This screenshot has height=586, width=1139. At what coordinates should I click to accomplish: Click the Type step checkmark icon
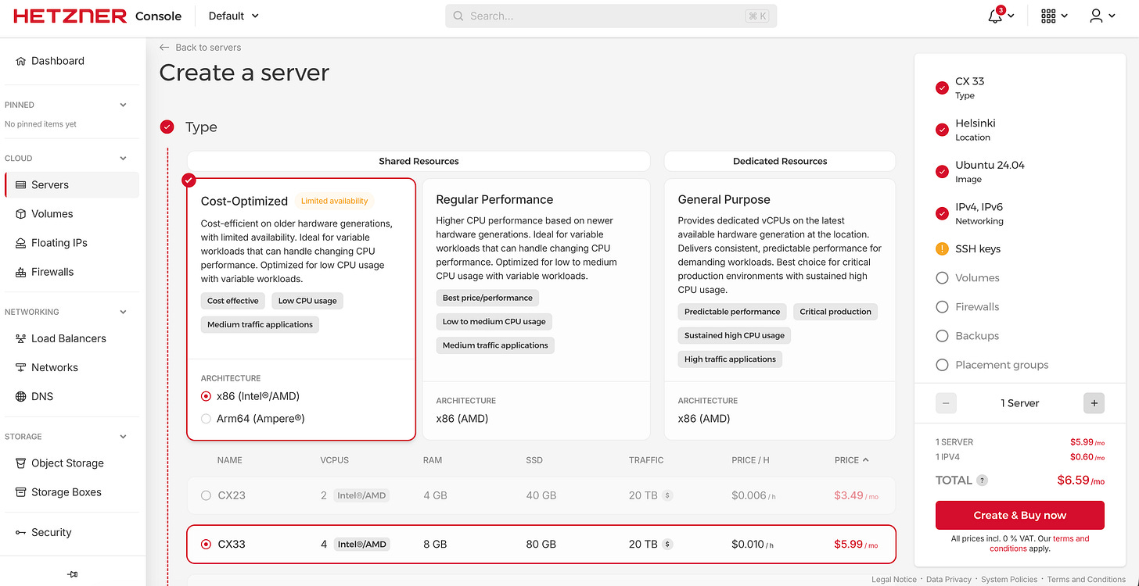coord(167,127)
